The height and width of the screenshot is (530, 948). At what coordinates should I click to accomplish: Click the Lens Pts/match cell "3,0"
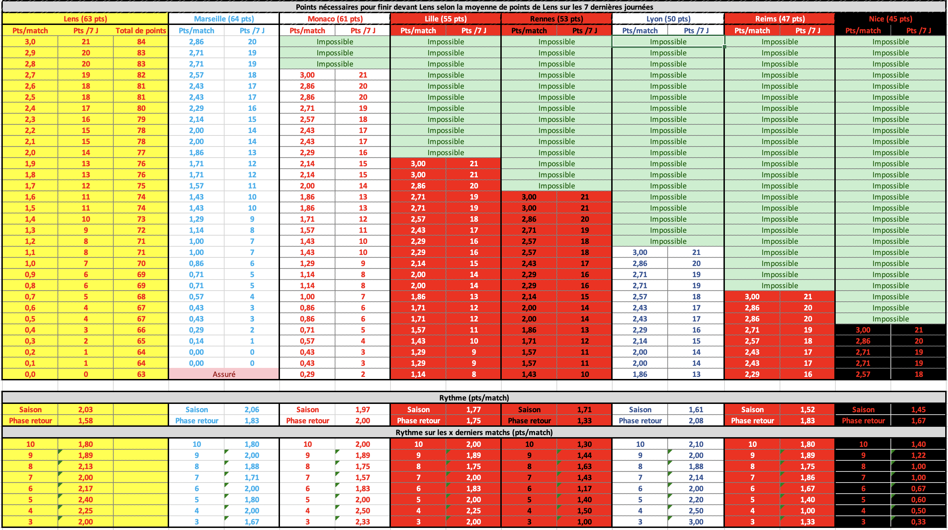click(x=30, y=42)
